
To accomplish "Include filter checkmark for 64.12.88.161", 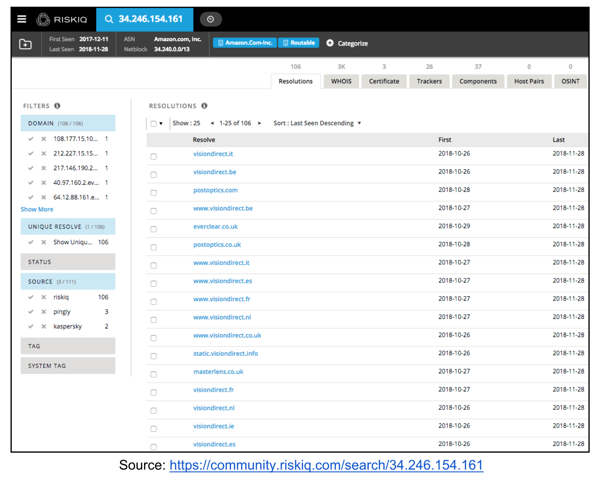I will coord(31,198).
